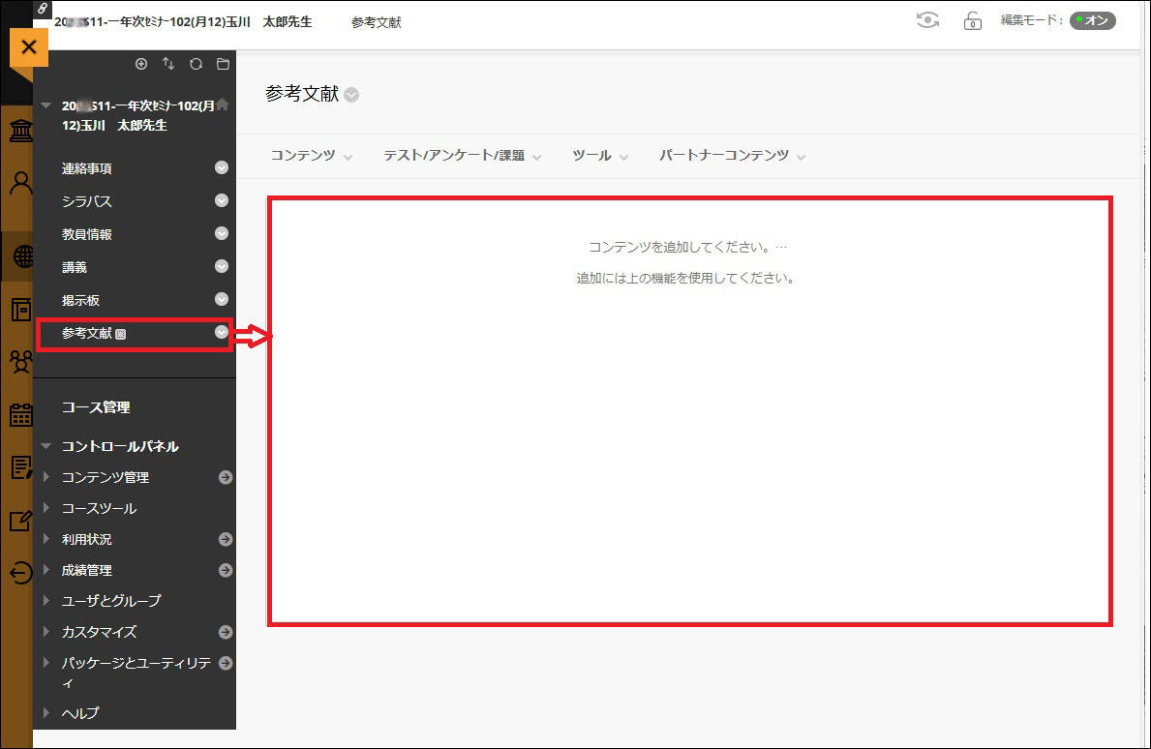The image size is (1151, 749).
Task: Open the Calendar icon in the left rail
Action: (20, 415)
